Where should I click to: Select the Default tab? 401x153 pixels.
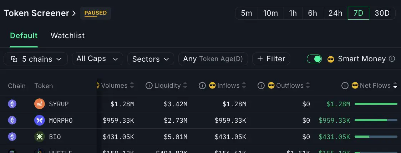(24, 36)
